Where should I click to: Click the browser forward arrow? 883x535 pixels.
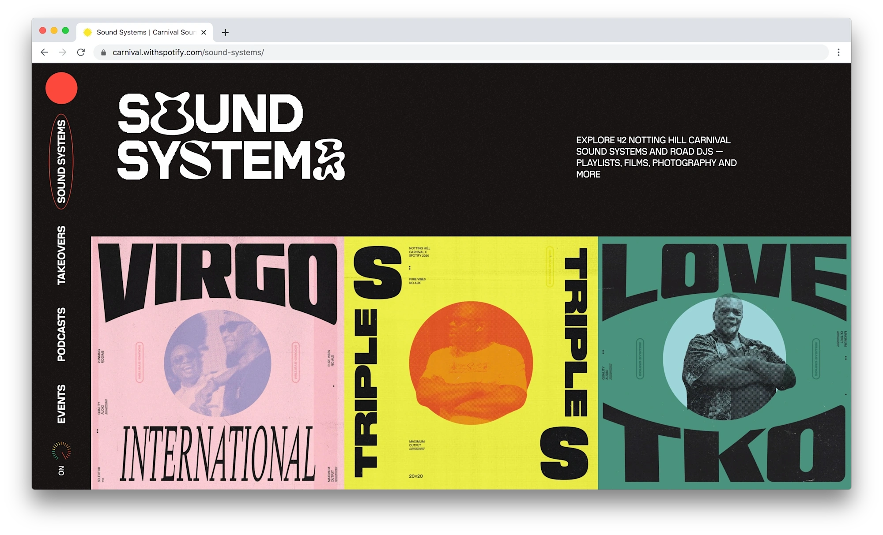tap(62, 52)
